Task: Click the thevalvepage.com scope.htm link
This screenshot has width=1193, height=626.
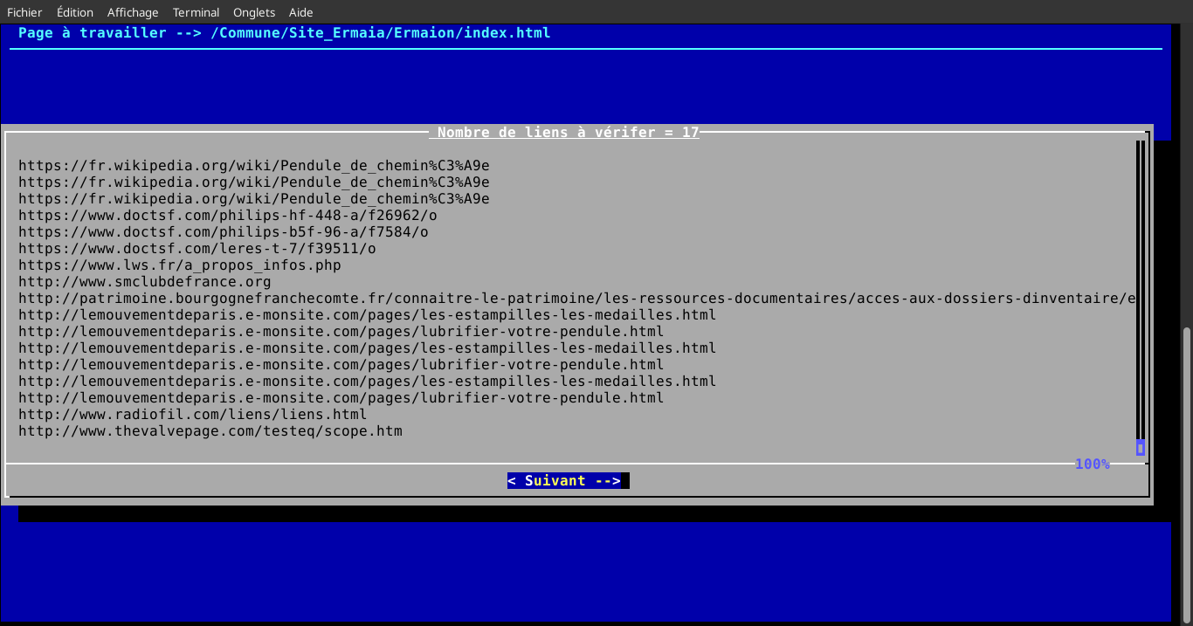Action: [x=210, y=431]
